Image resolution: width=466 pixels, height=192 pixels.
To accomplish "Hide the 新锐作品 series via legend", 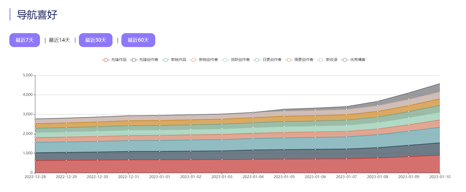I will (174, 60).
